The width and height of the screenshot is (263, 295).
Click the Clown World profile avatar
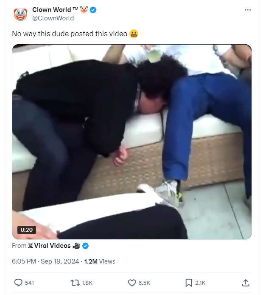coord(20,14)
